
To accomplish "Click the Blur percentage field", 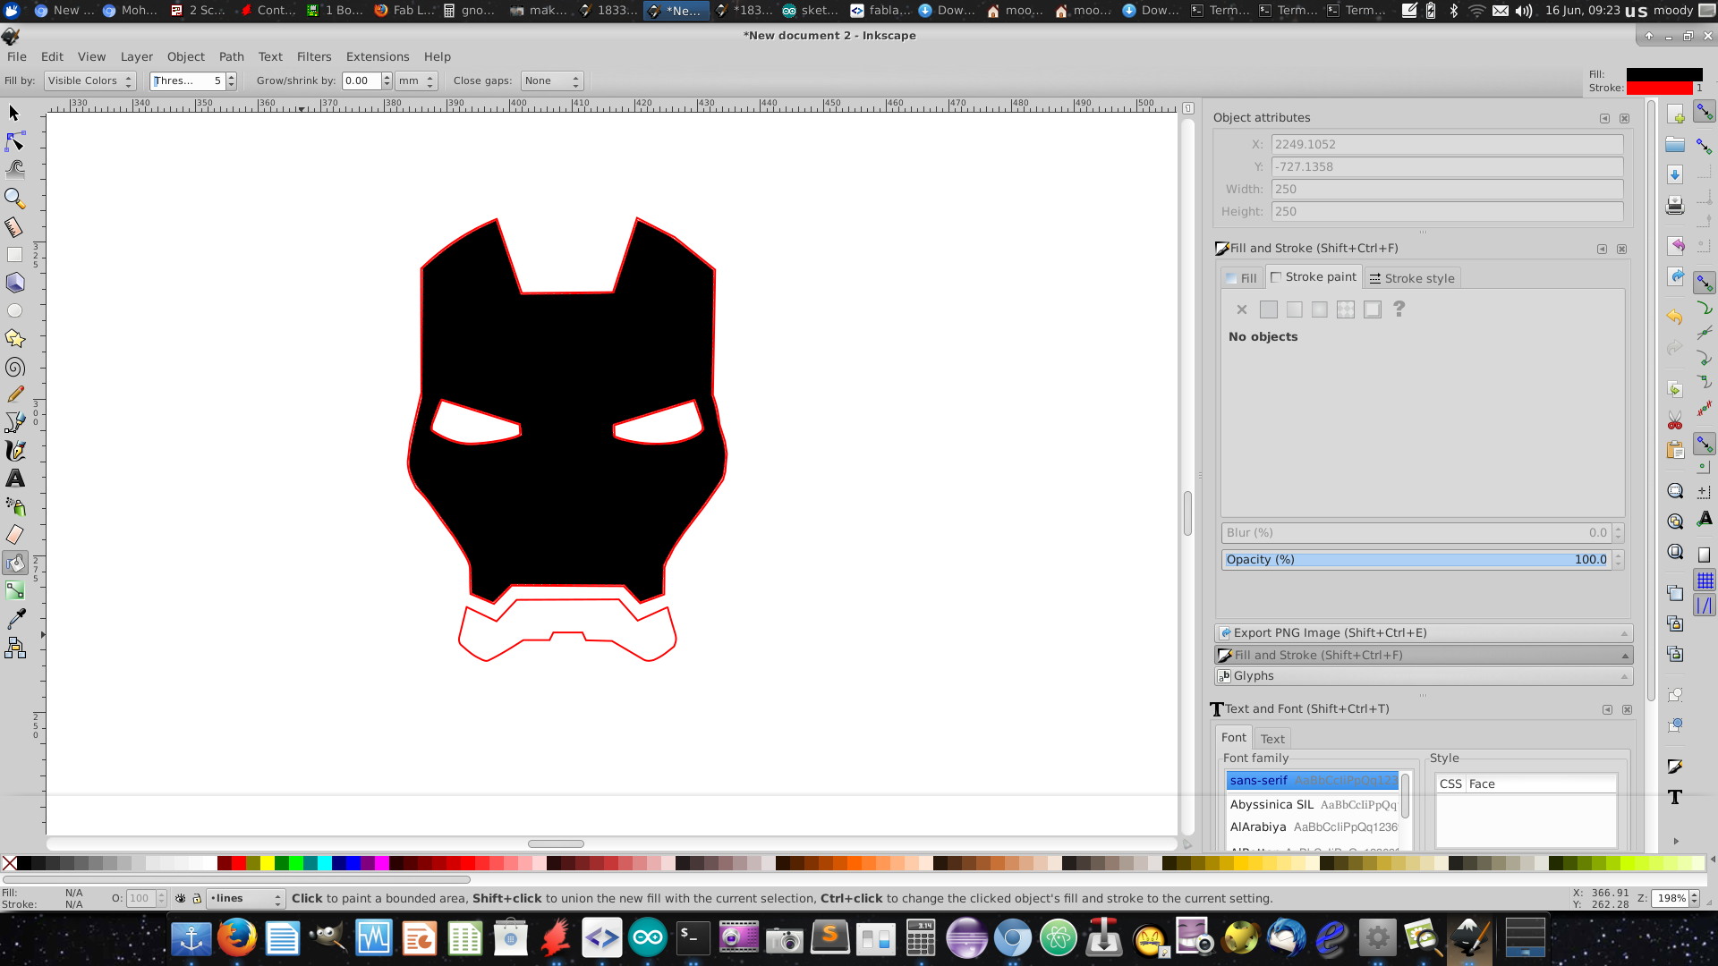I will (x=1416, y=533).
